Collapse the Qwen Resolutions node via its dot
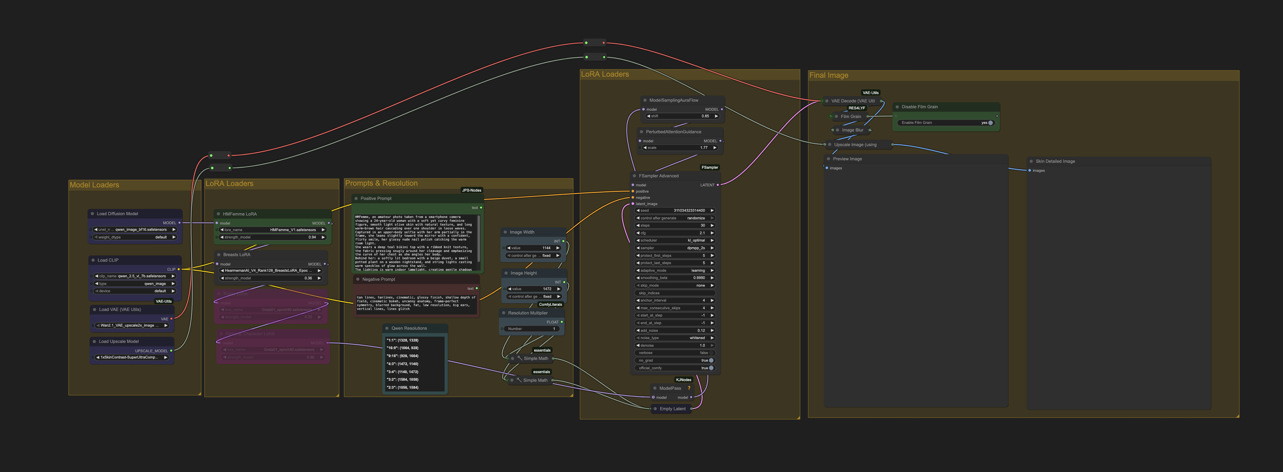This screenshot has height=472, width=1283. pyautogui.click(x=387, y=328)
